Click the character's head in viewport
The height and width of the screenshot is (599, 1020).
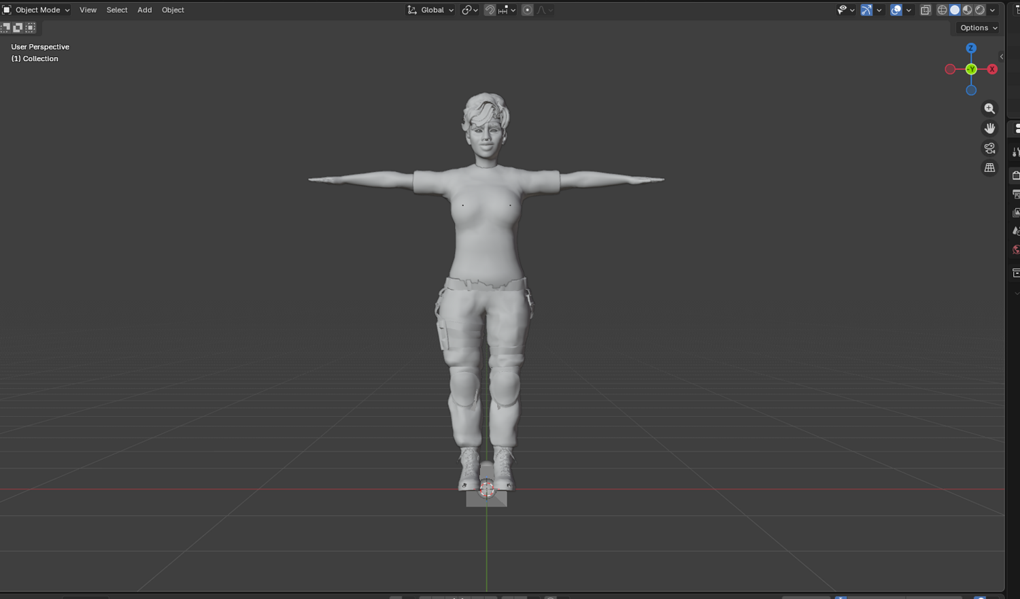[486, 128]
